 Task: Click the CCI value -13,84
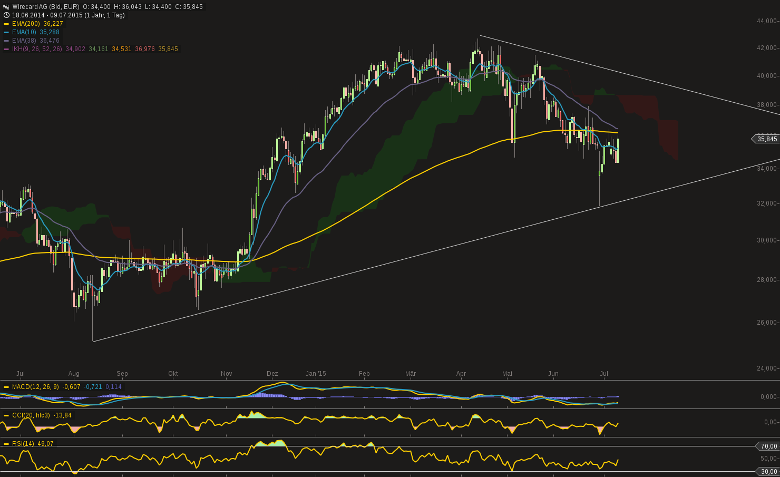(x=63, y=415)
